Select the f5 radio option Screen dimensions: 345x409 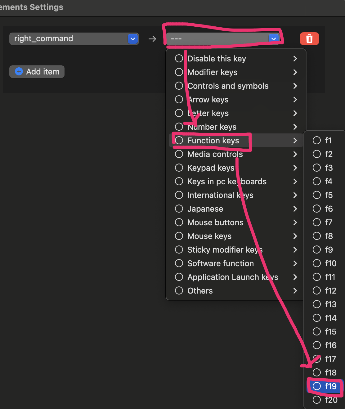[x=317, y=195]
